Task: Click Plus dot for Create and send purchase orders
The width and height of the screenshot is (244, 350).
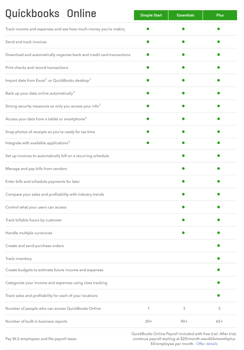Action: click(x=218, y=245)
